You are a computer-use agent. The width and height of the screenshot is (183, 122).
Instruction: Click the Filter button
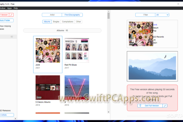[x=145, y=15]
